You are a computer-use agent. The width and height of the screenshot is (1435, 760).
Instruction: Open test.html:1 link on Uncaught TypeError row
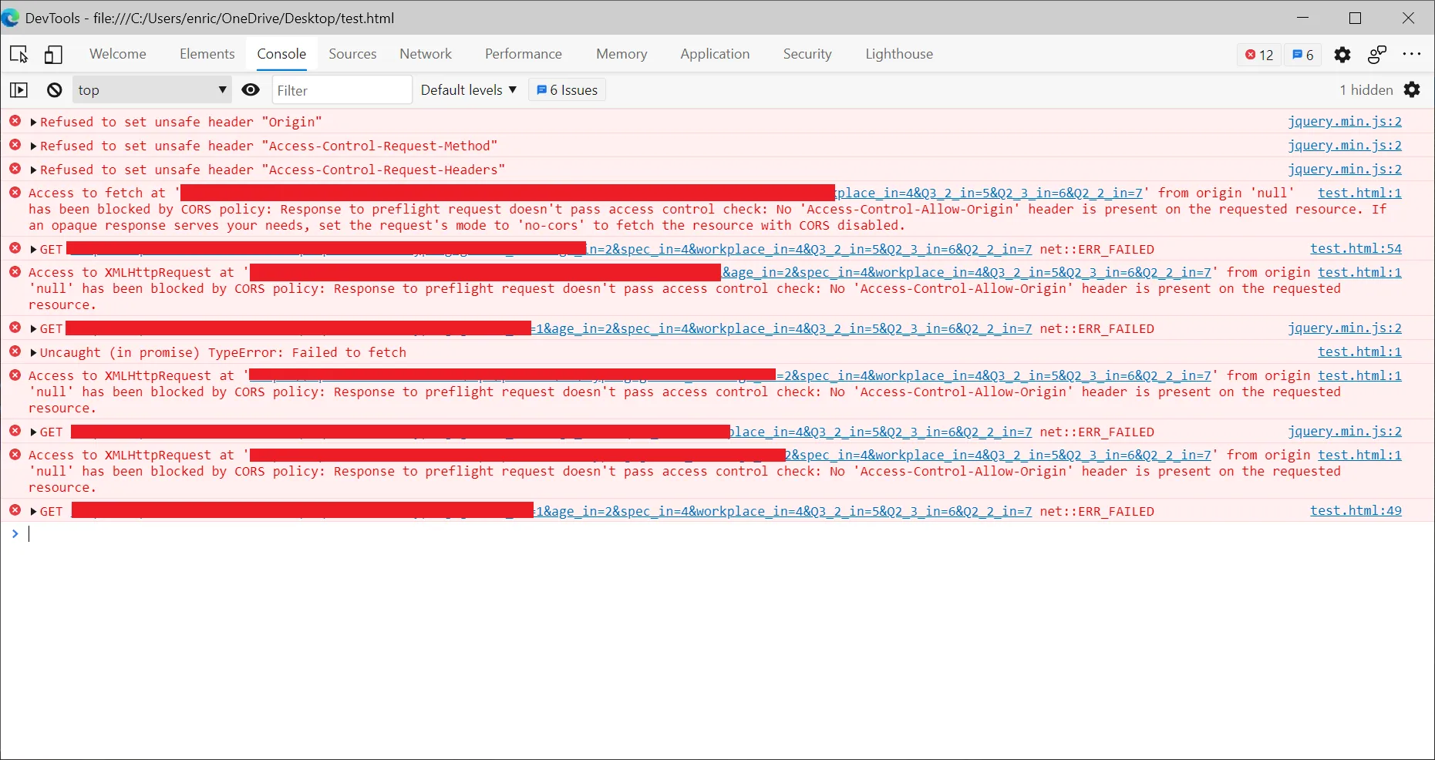pyautogui.click(x=1359, y=351)
